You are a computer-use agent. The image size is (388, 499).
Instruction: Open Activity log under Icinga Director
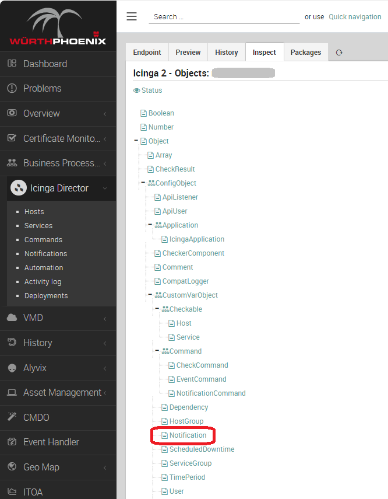point(43,282)
